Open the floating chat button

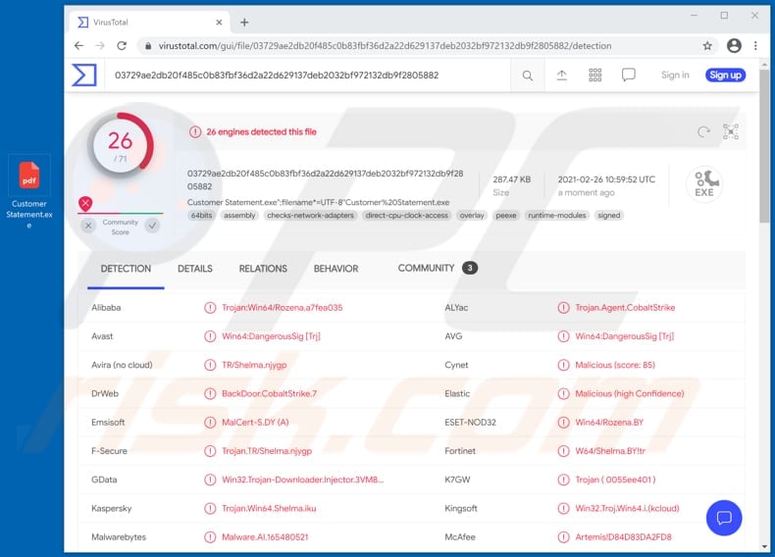pyautogui.click(x=724, y=517)
